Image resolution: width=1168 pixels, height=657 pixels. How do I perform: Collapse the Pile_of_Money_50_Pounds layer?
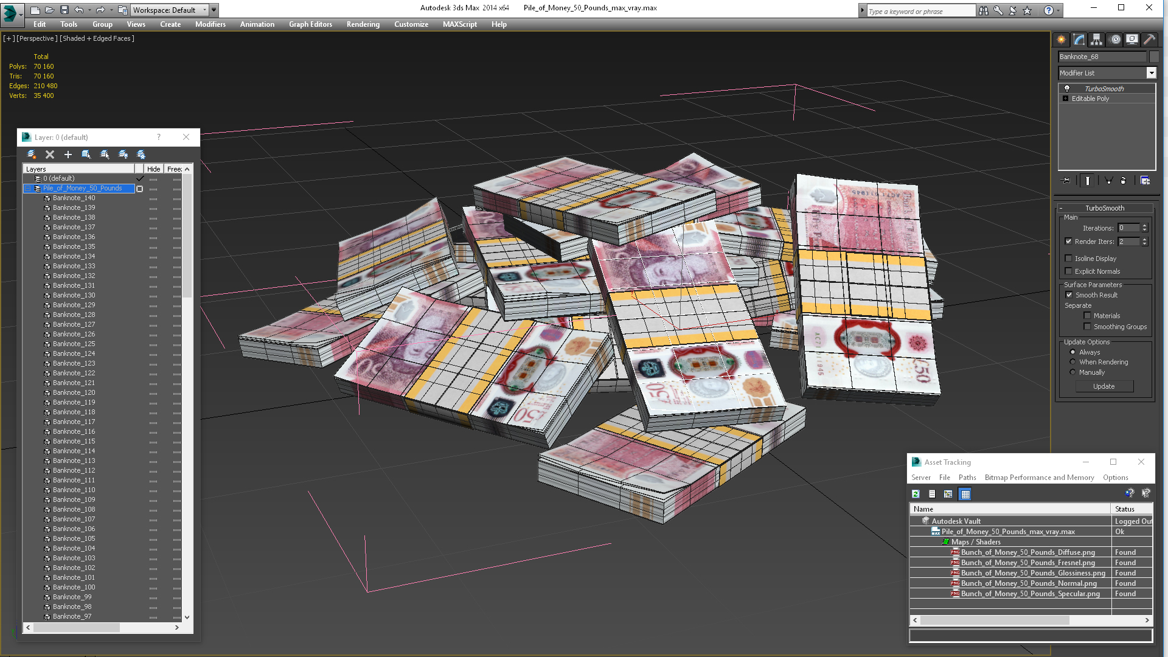coord(27,189)
